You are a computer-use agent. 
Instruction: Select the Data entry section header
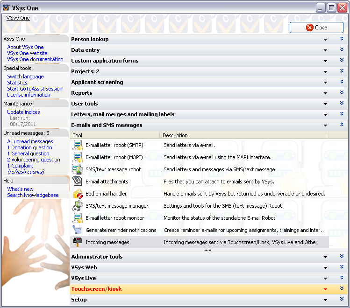(209, 50)
